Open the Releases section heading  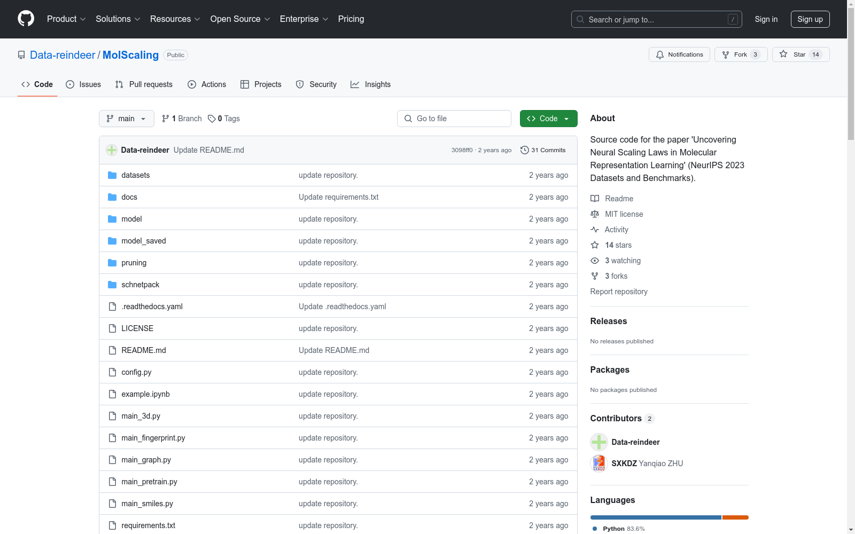pos(609,321)
